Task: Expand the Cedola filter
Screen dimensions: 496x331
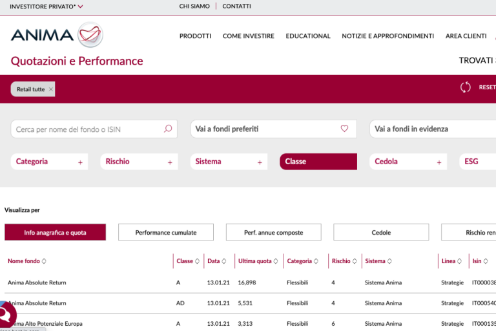Action: coord(408,162)
